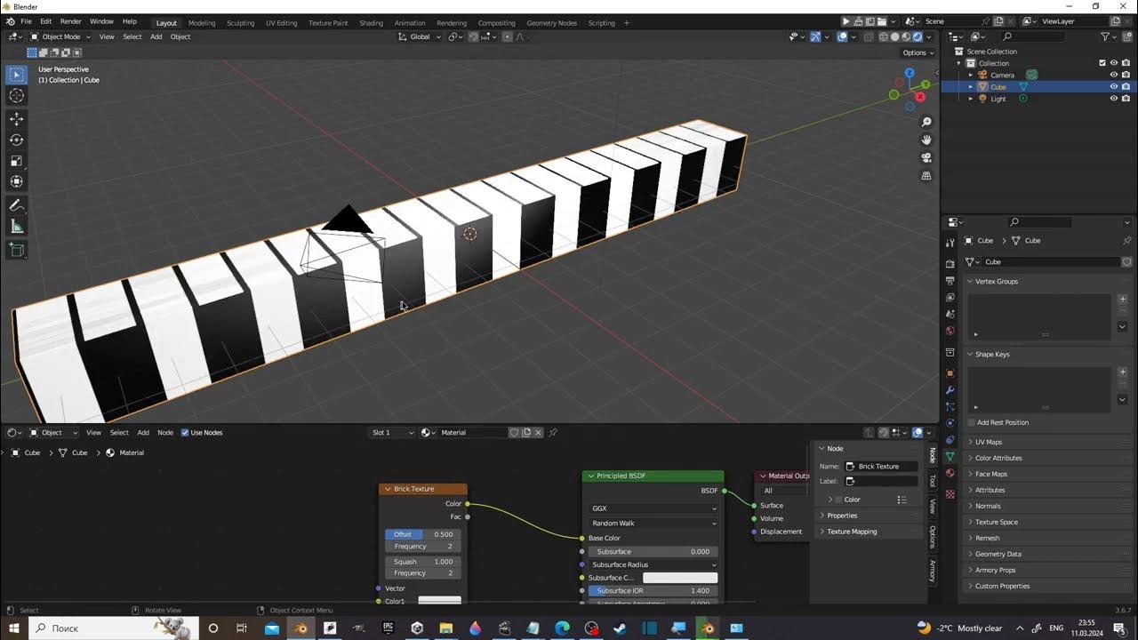This screenshot has height=640, width=1138.
Task: Open the Texture properties tab
Action: pyautogui.click(x=950, y=493)
